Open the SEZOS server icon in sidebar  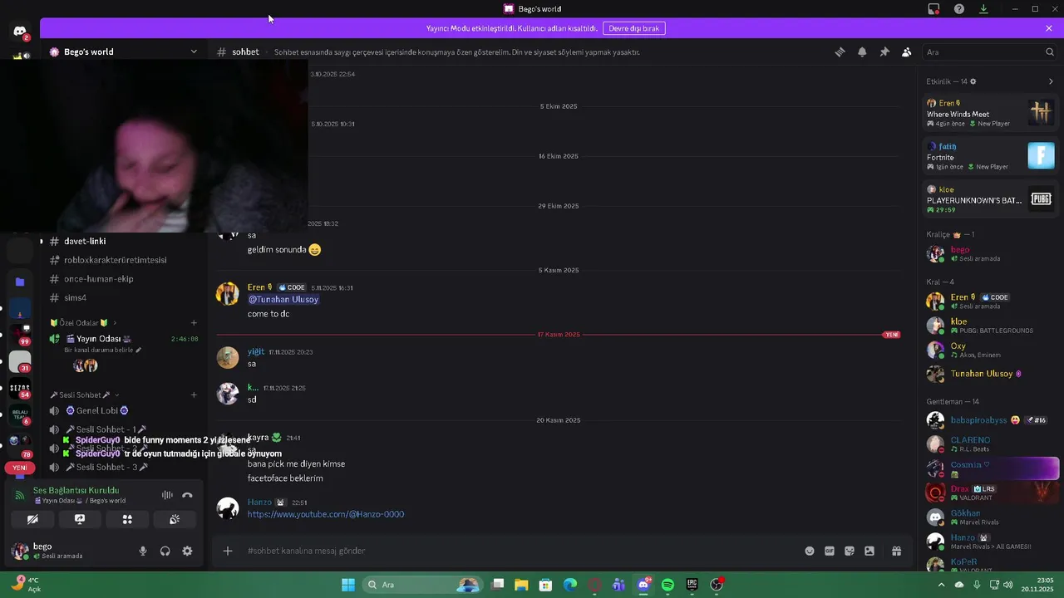click(x=20, y=388)
